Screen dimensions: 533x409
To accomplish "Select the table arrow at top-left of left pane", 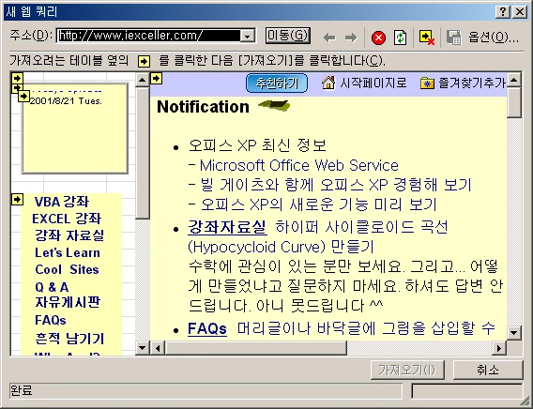I will 17,78.
